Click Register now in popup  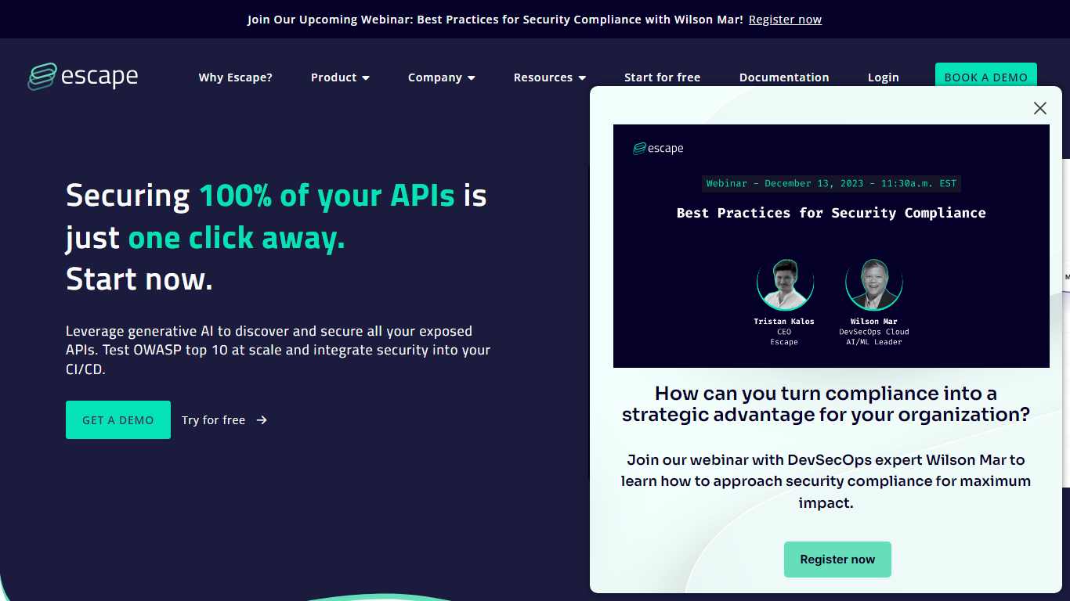click(837, 560)
